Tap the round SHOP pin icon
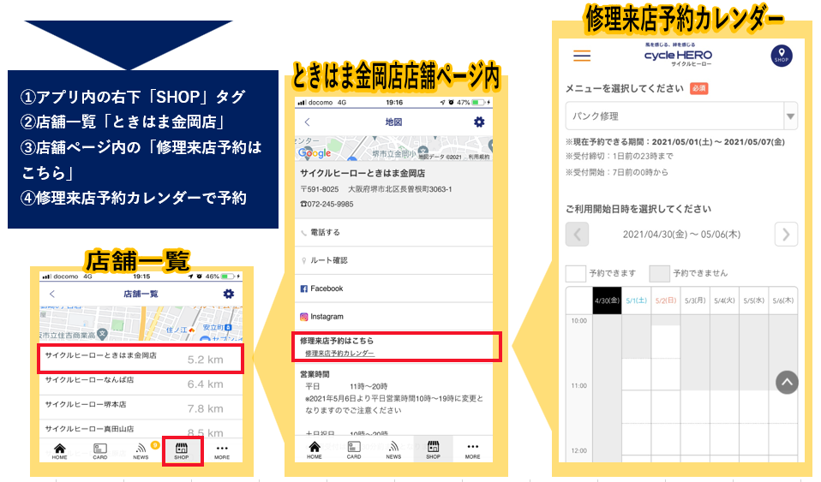 pos(782,56)
